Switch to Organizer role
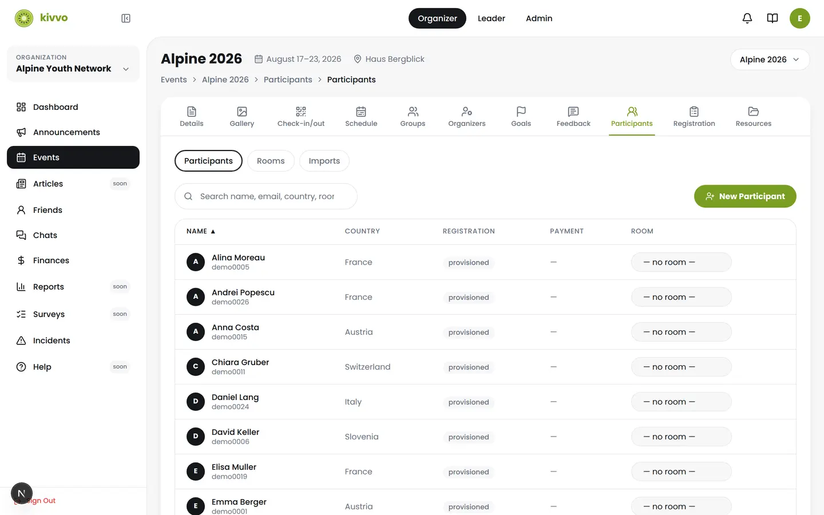824x515 pixels. pyautogui.click(x=437, y=18)
